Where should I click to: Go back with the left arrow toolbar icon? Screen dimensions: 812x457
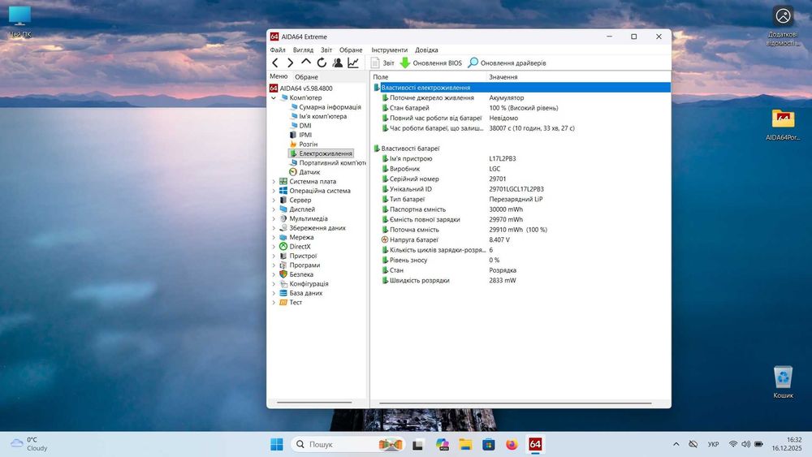click(x=275, y=63)
